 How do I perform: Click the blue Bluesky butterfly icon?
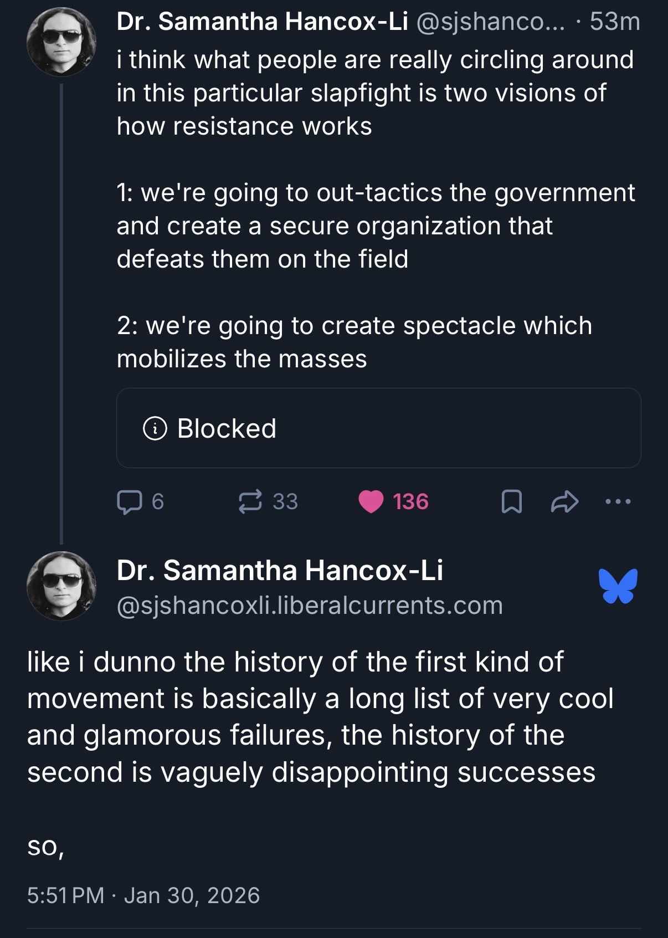(x=618, y=586)
